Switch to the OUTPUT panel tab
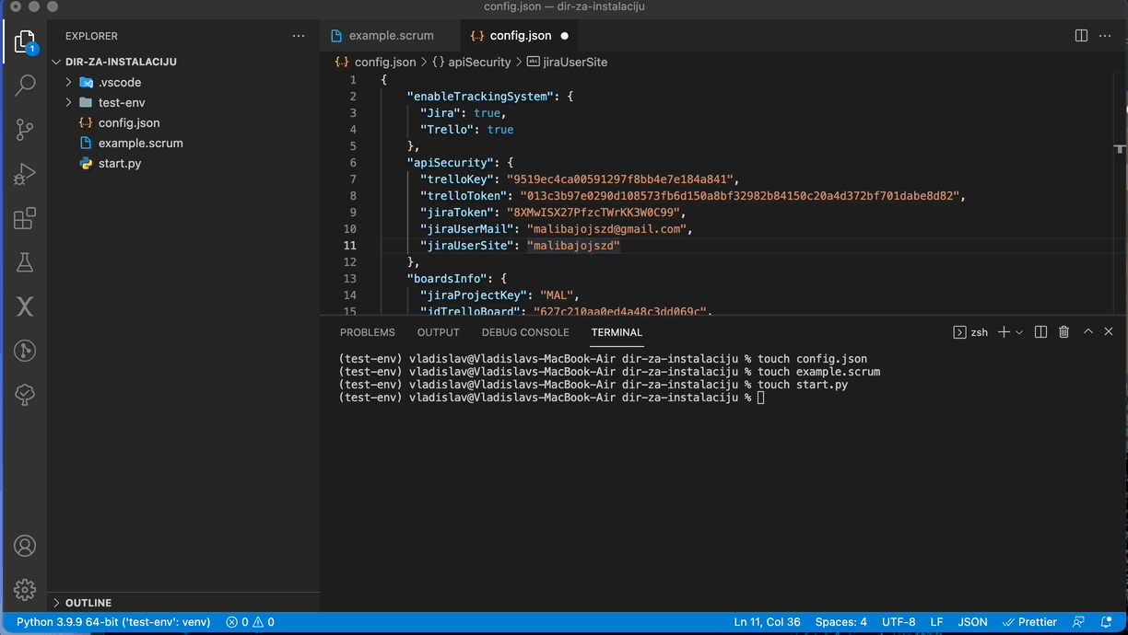 [439, 332]
